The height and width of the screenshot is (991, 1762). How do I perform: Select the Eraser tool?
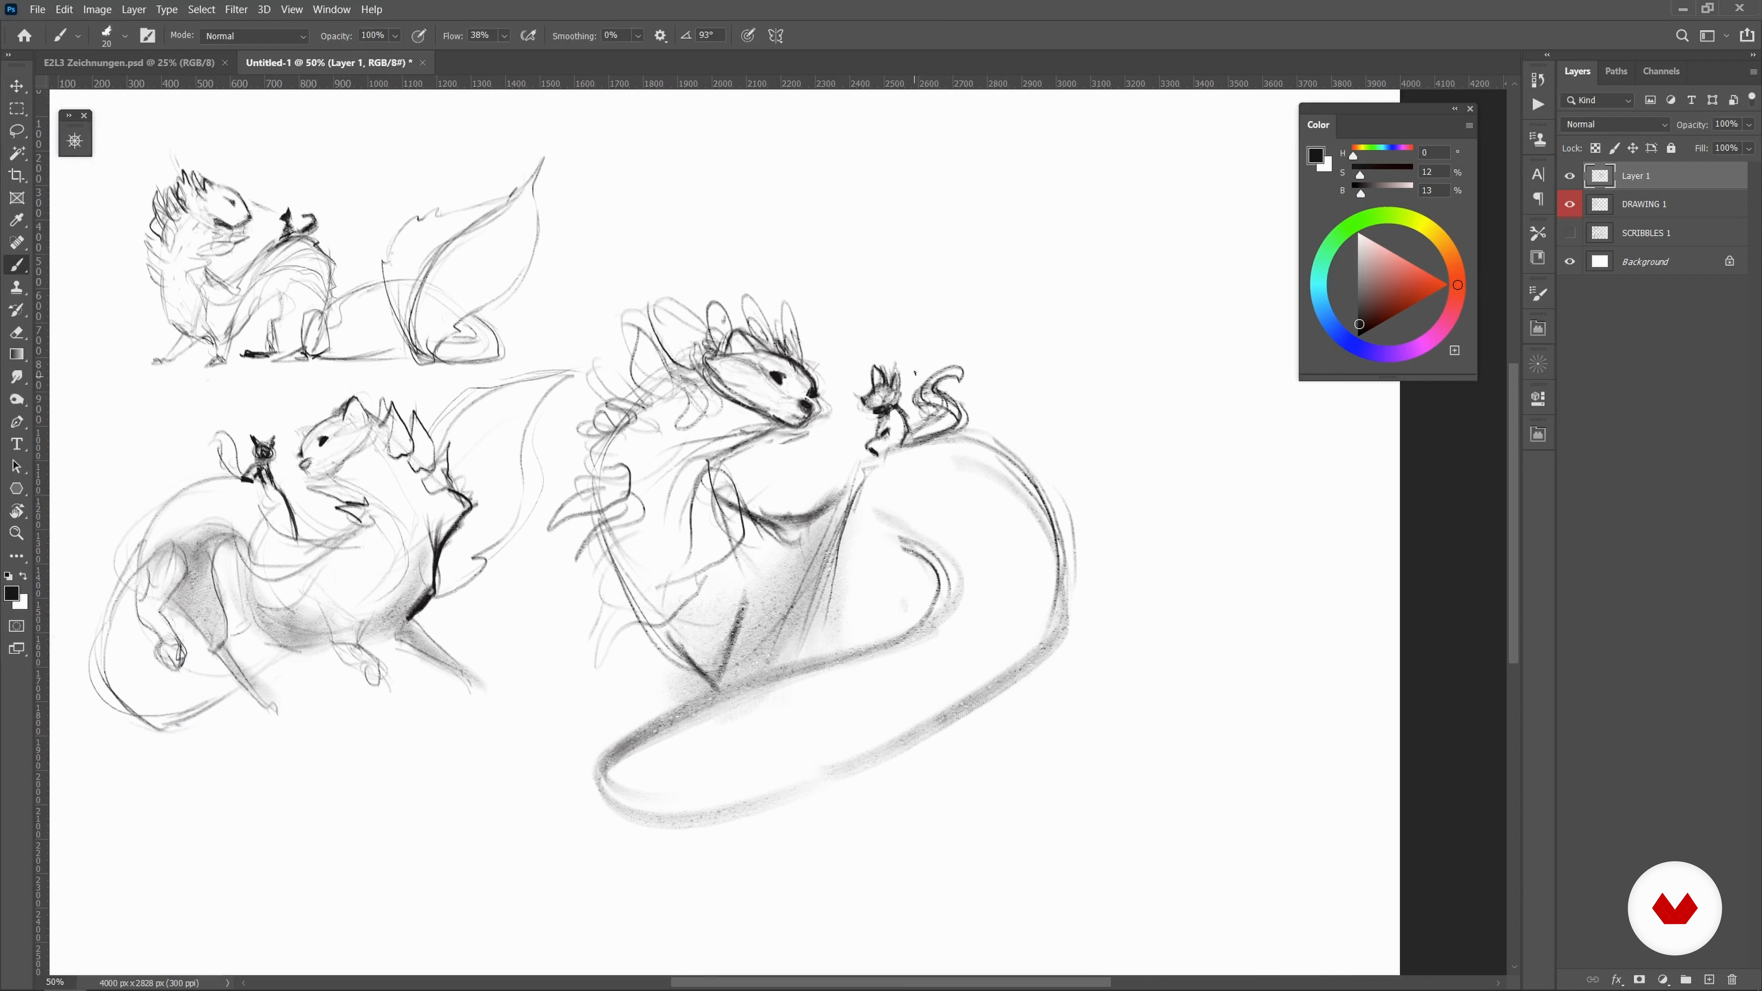[x=17, y=332]
